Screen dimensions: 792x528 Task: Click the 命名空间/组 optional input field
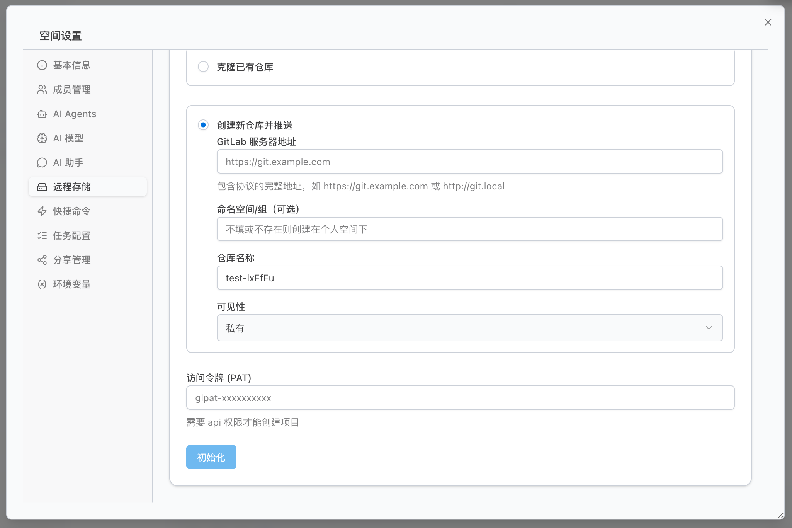(x=469, y=229)
